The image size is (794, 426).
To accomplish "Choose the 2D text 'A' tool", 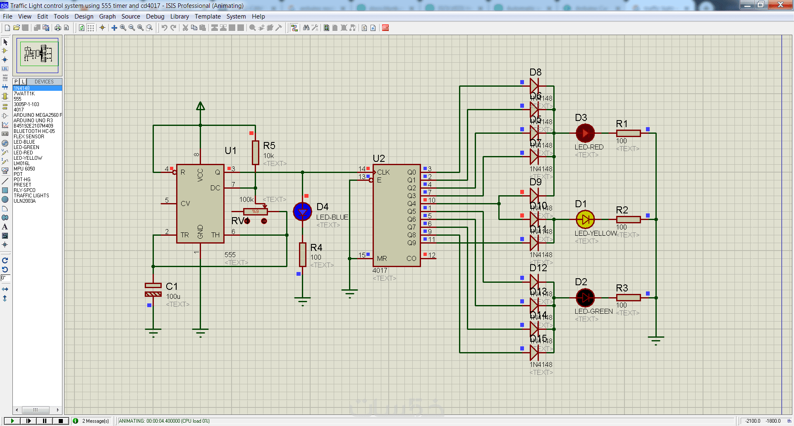I will [x=5, y=227].
